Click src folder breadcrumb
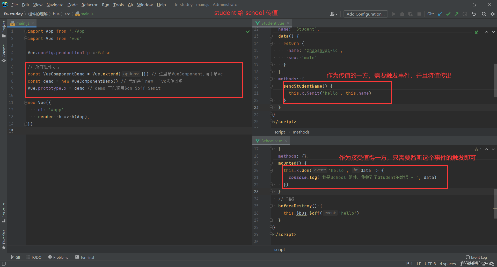The width and height of the screenshot is (497, 267). [67, 14]
